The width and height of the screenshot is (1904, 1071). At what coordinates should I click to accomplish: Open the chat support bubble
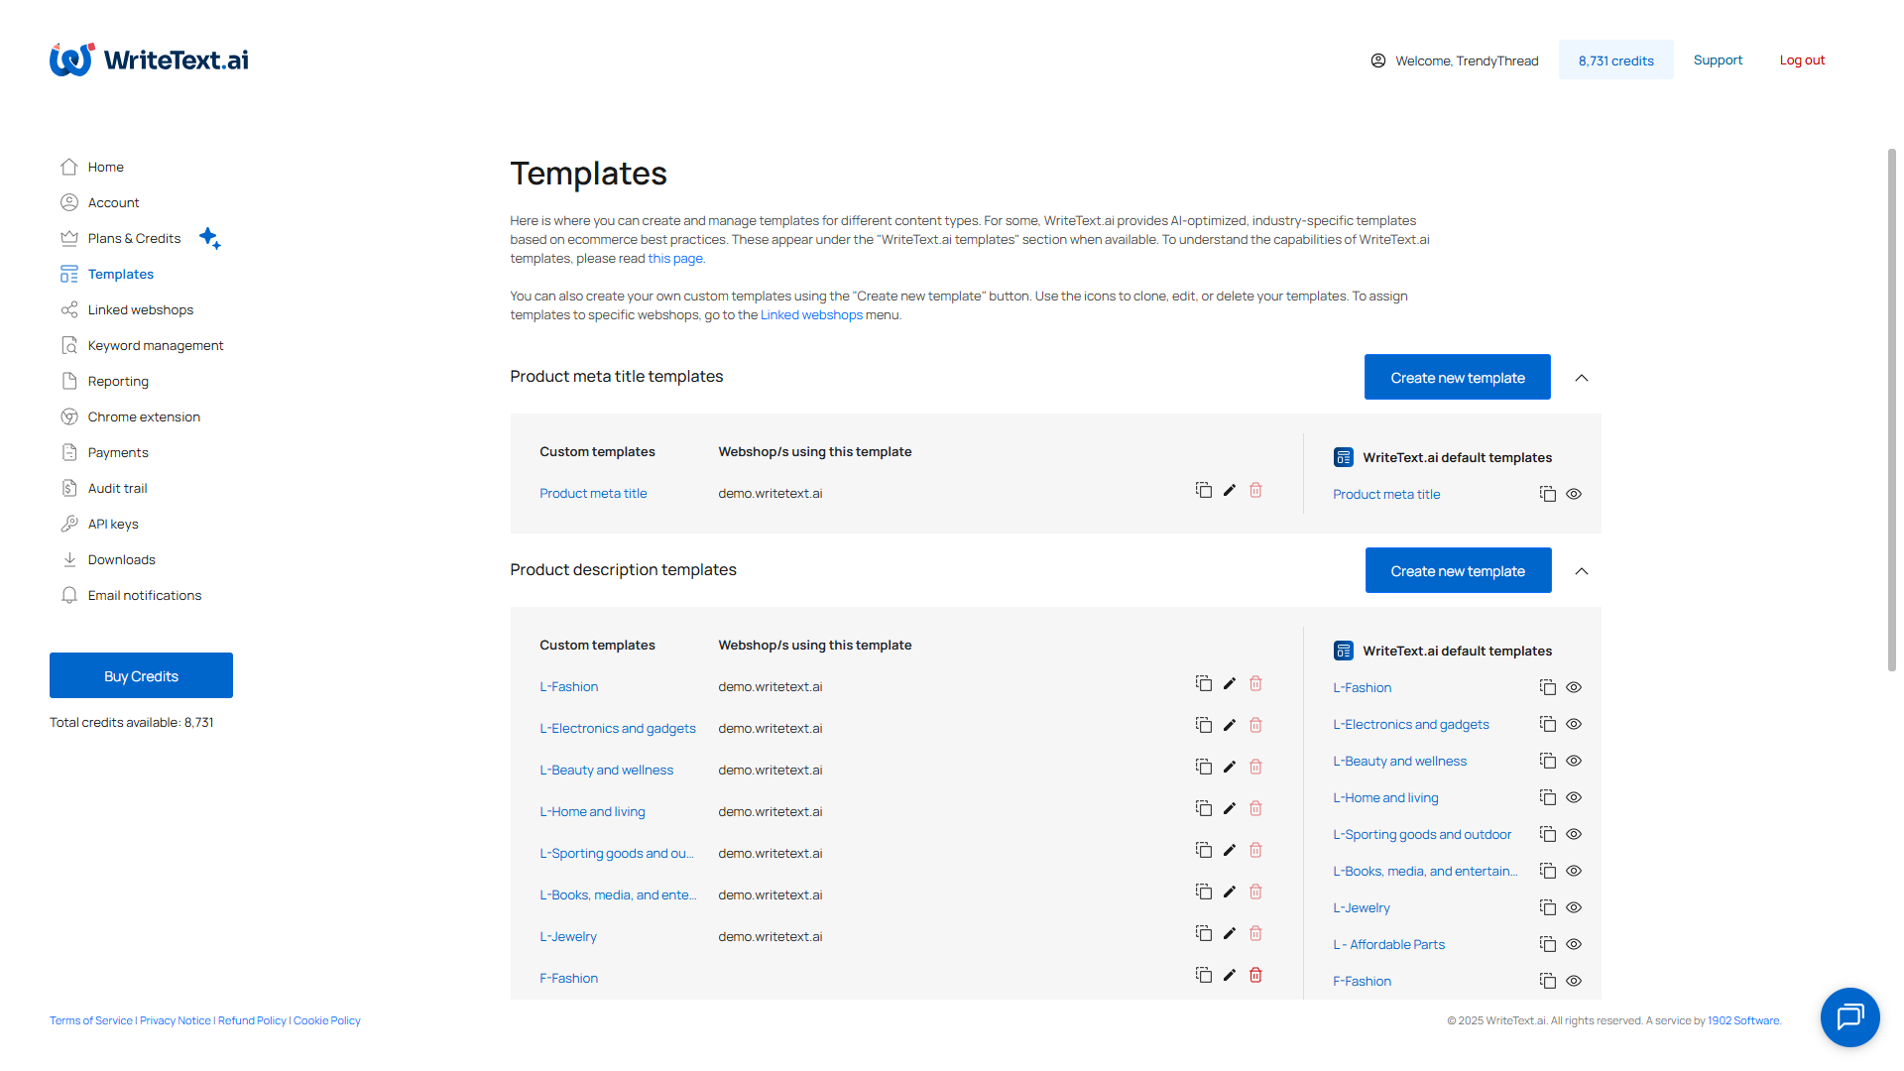click(1849, 1017)
